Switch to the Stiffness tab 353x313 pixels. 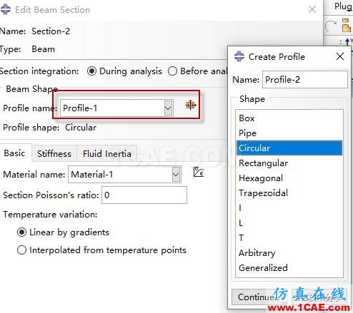click(x=54, y=153)
